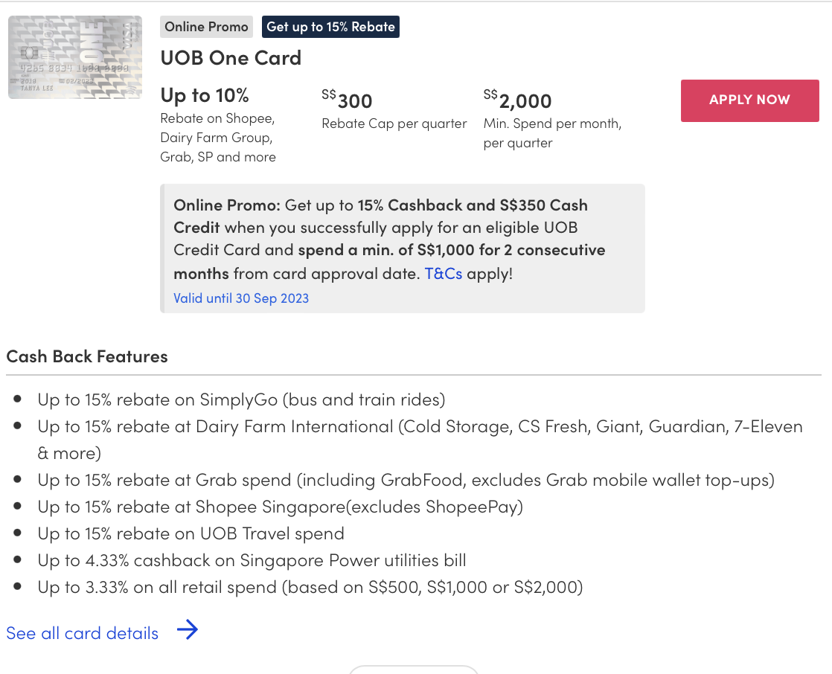This screenshot has width=832, height=674.
Task: Click the Get up to 15% Rebate tag
Action: (x=330, y=27)
